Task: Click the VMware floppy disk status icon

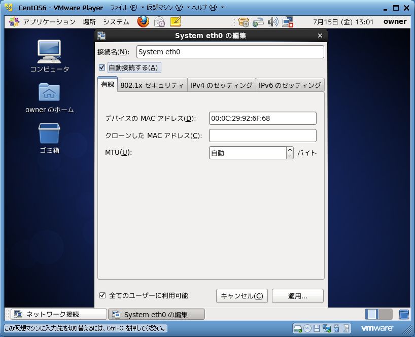Action: (317, 328)
